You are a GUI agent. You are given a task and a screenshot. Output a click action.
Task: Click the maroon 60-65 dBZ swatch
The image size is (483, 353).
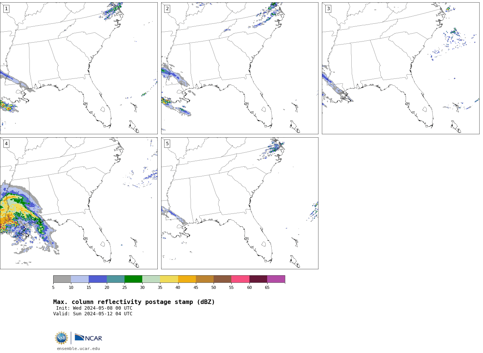[x=258, y=279]
